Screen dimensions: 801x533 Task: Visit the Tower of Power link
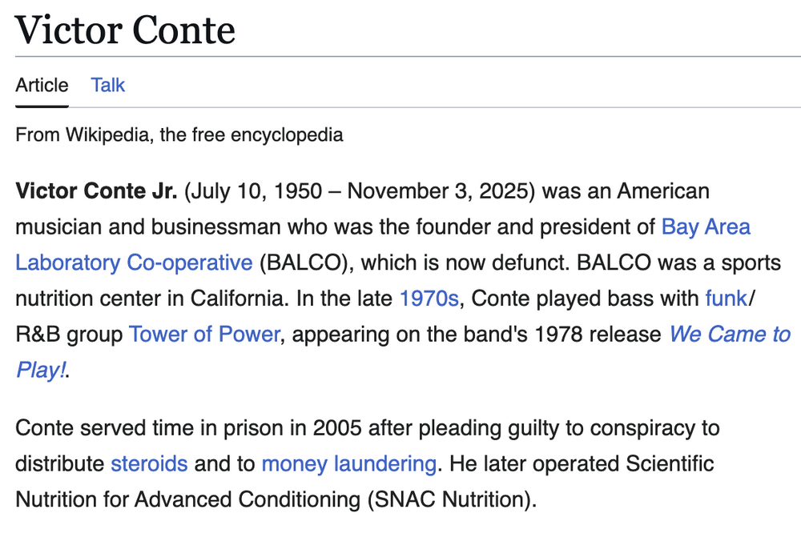click(x=203, y=334)
